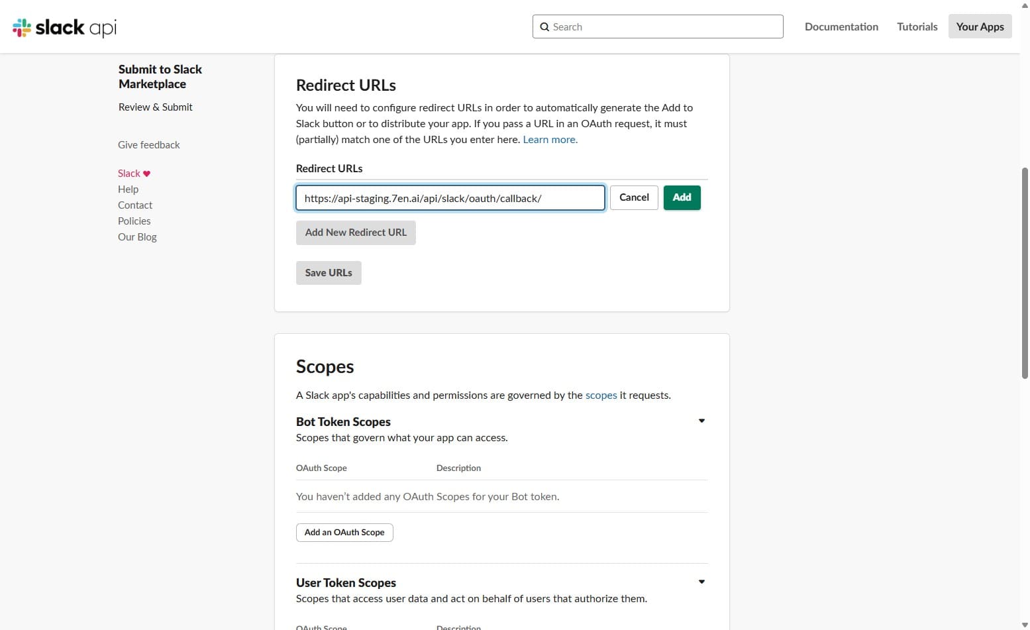This screenshot has width=1030, height=630.
Task: Cancel the redirect URL entry
Action: (x=634, y=197)
